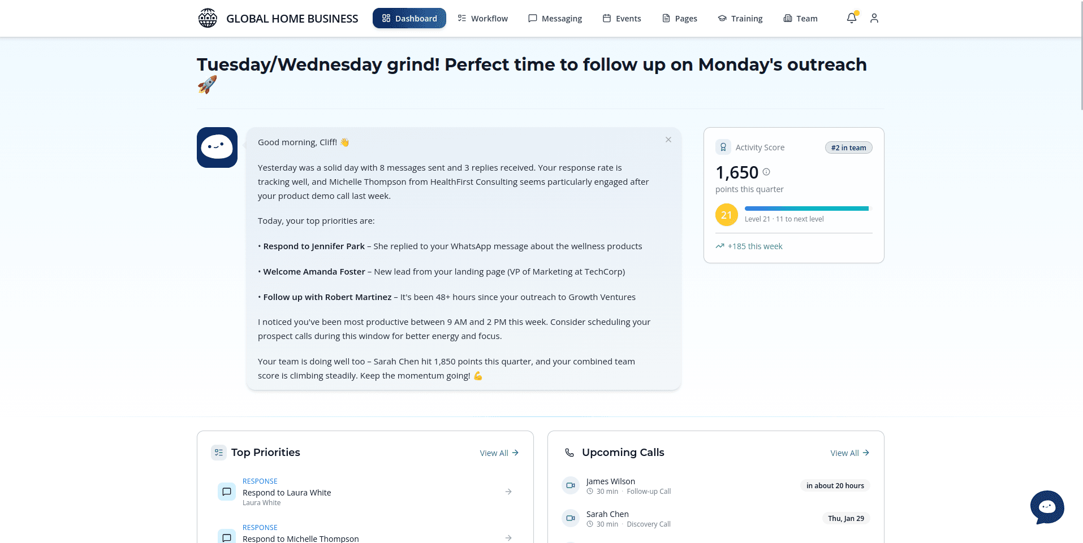
Task: Click the #2 in team badge
Action: click(848, 147)
